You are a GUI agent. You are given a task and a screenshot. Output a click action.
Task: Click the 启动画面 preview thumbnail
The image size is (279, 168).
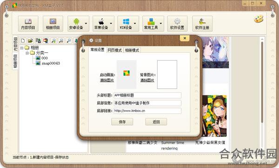pyautogui.click(x=126, y=75)
